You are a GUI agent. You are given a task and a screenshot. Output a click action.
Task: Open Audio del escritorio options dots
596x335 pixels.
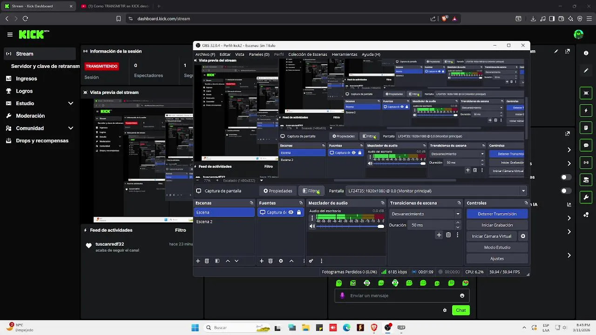(x=312, y=218)
